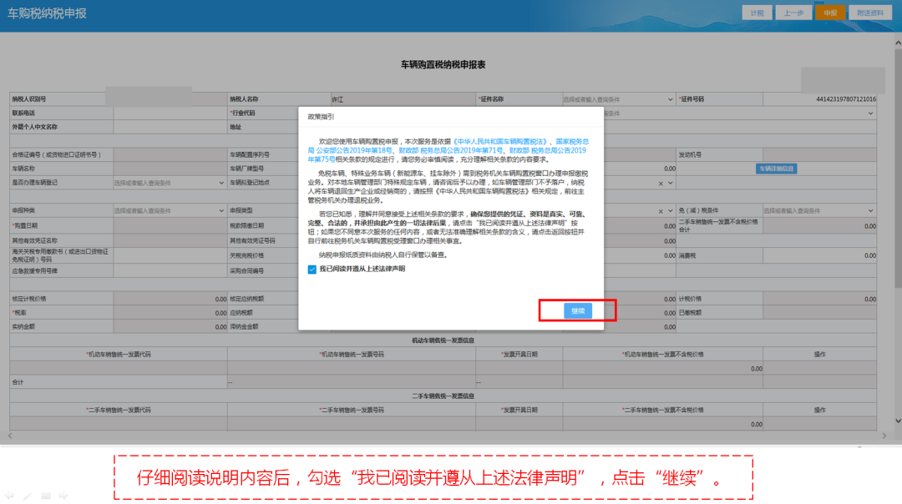Click the 二手车销售统一发票信息 section header

click(x=443, y=396)
